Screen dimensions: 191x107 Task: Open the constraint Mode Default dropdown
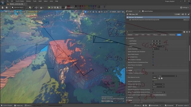coord(158,46)
